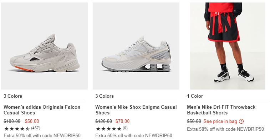Click 3 Colors under the Nike Shox shoe
270x140 pixels.
click(x=105, y=96)
